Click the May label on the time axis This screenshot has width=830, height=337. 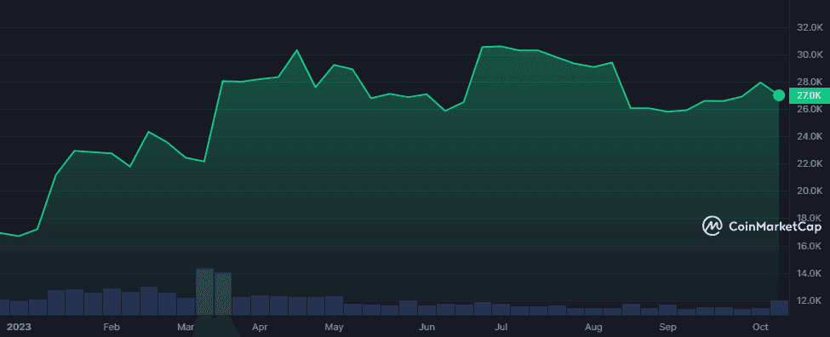(x=334, y=327)
